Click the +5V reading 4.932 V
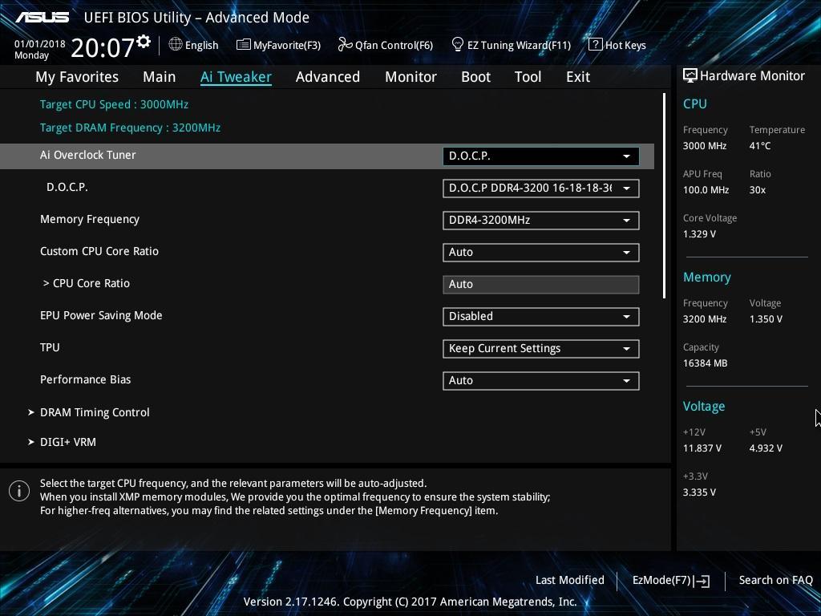The width and height of the screenshot is (821, 616). pyautogui.click(x=766, y=448)
